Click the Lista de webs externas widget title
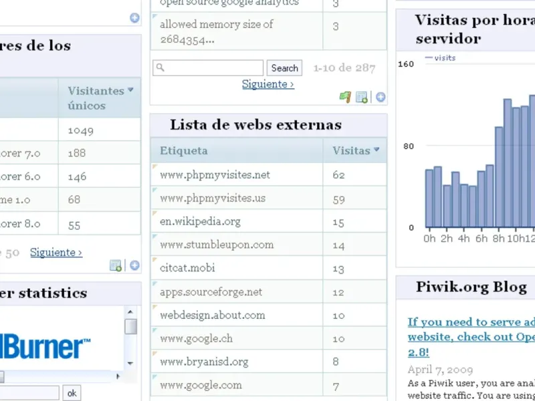Screen dimensions: 535x401 click(x=255, y=125)
